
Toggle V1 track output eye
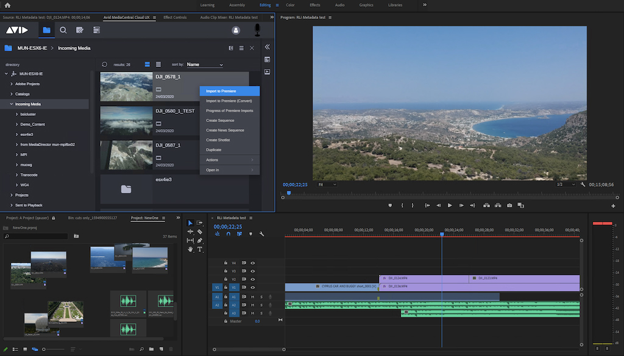(x=253, y=288)
